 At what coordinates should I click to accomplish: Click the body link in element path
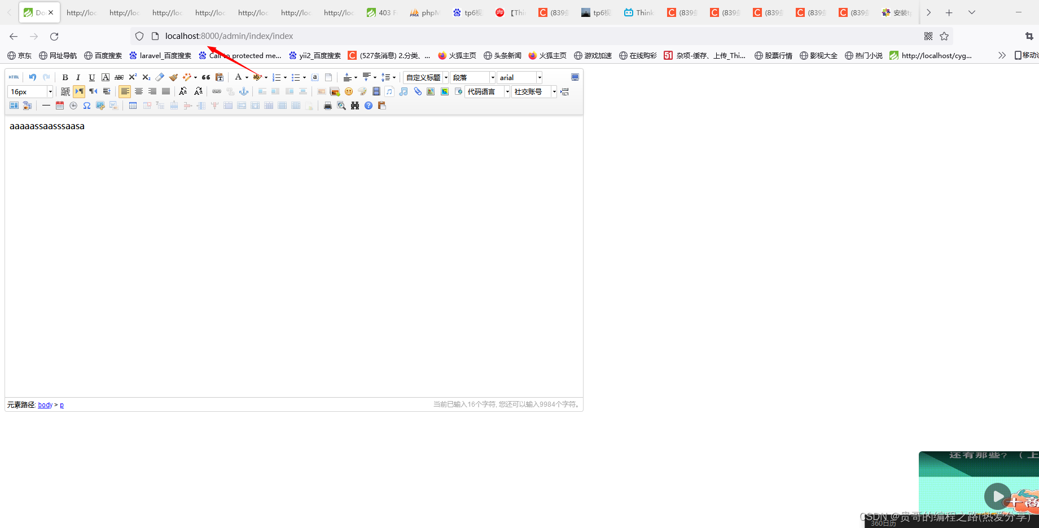click(45, 405)
